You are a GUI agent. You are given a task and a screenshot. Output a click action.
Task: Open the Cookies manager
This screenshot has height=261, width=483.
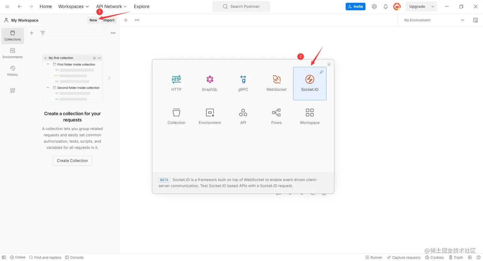click(434, 257)
